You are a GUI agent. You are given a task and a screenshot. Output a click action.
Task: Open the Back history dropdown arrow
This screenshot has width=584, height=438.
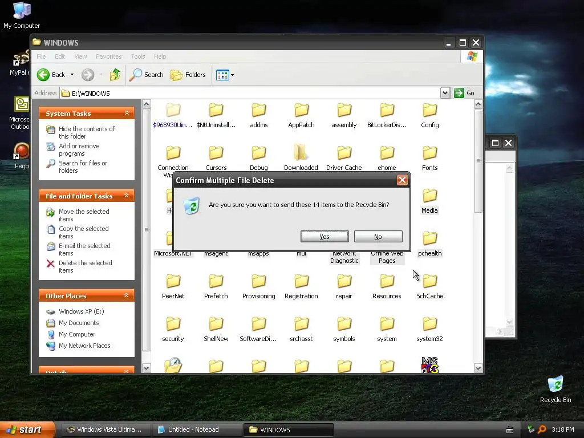pos(72,75)
